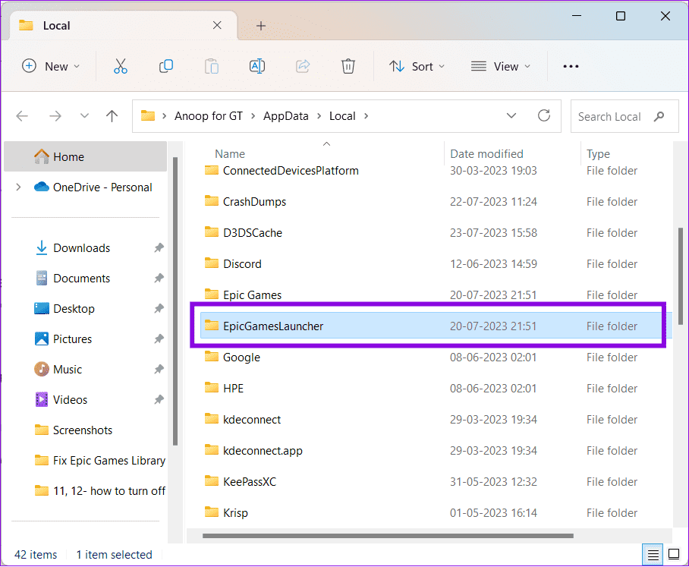Unpin Pictures using its pin icon
The width and height of the screenshot is (689, 567).
coord(159,339)
